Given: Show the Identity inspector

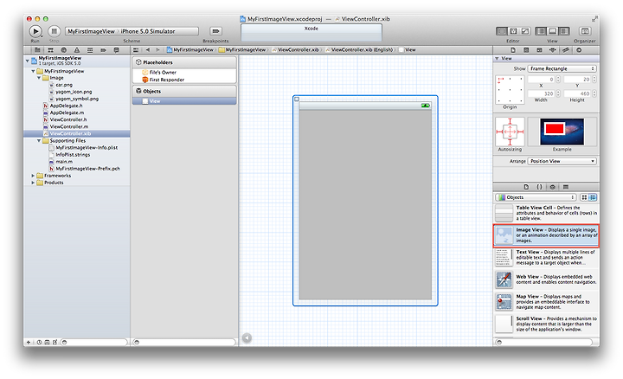Looking at the screenshot, I should pyautogui.click(x=539, y=50).
